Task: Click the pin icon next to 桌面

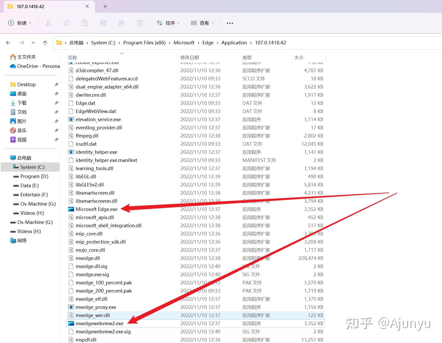Action: [x=56, y=94]
